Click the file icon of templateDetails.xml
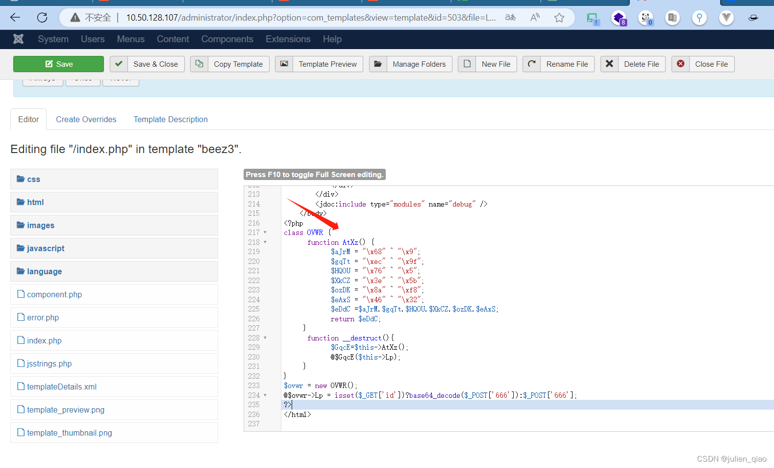 point(21,386)
